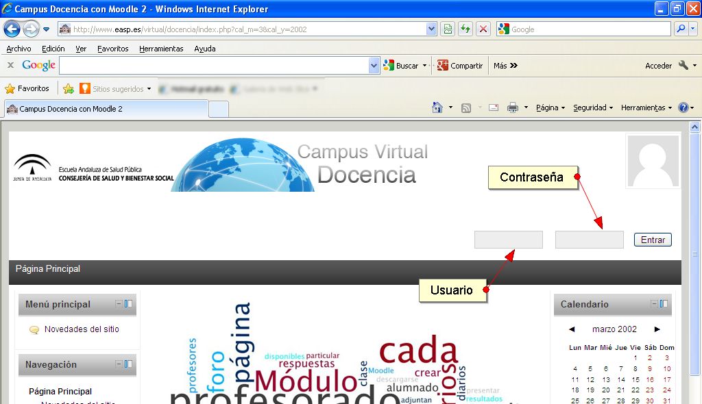
Task: Open the Página dropdown menu
Action: 550,108
